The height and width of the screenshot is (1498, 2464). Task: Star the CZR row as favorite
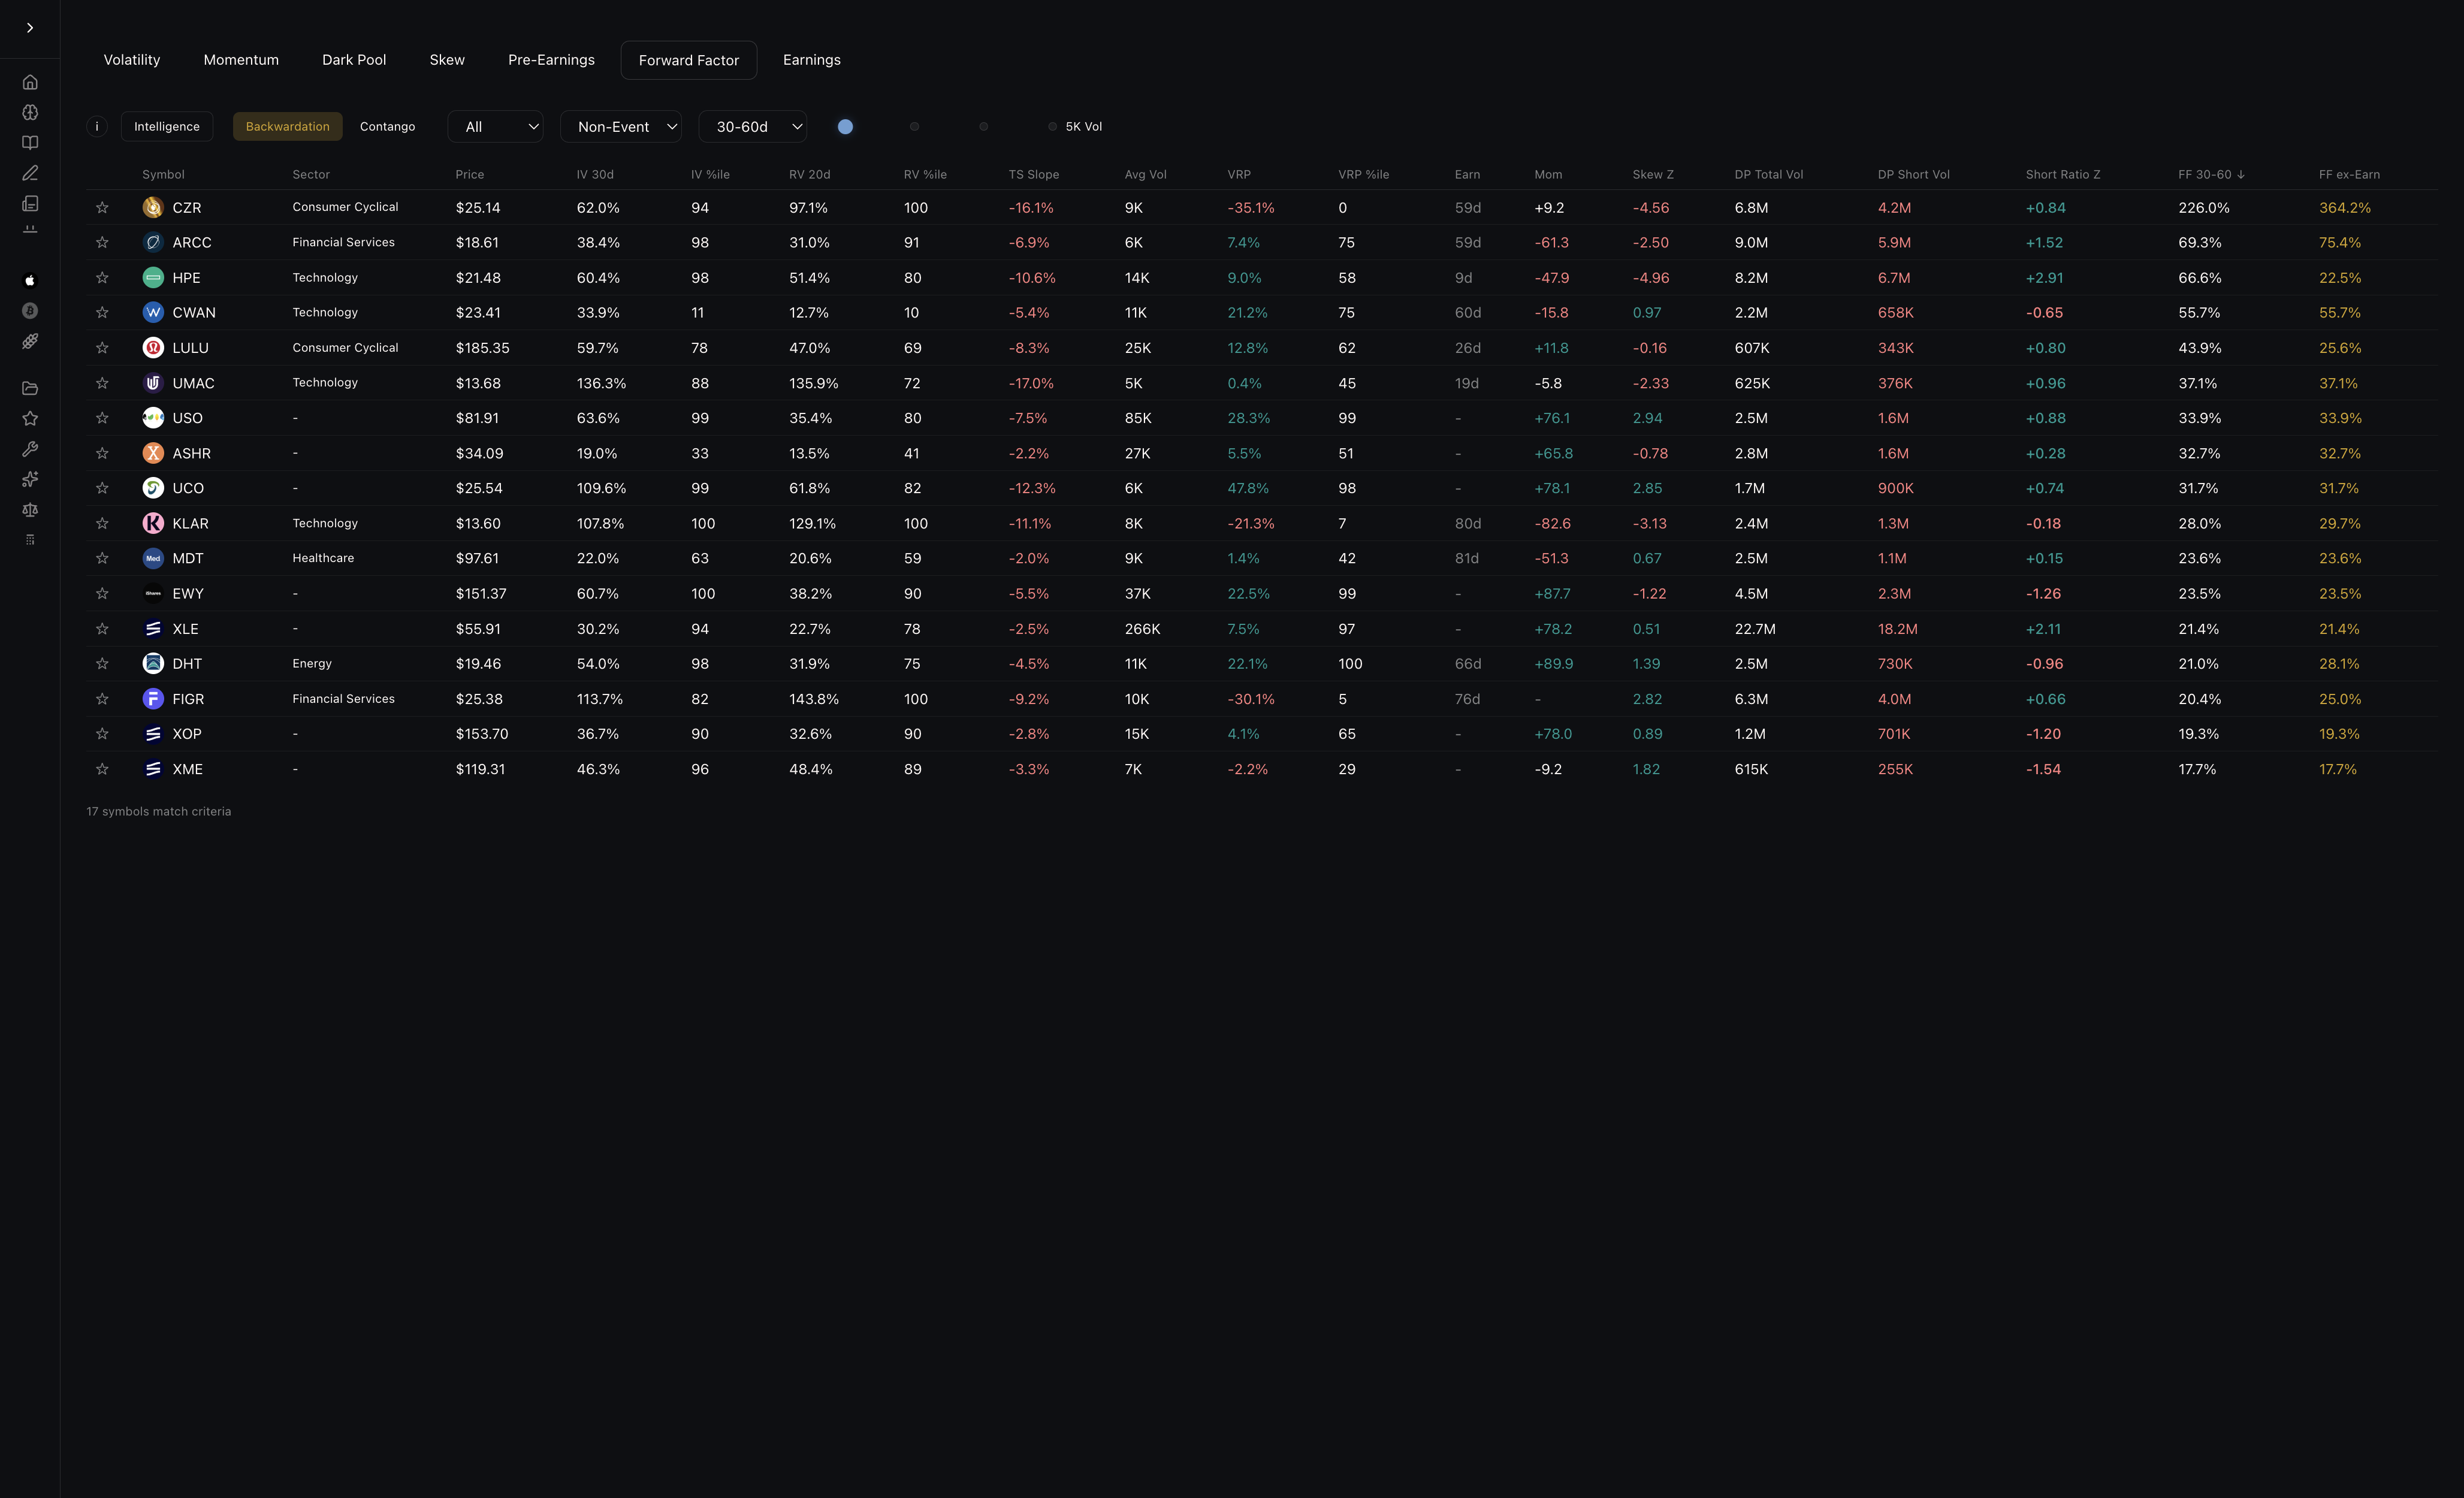coord(103,207)
